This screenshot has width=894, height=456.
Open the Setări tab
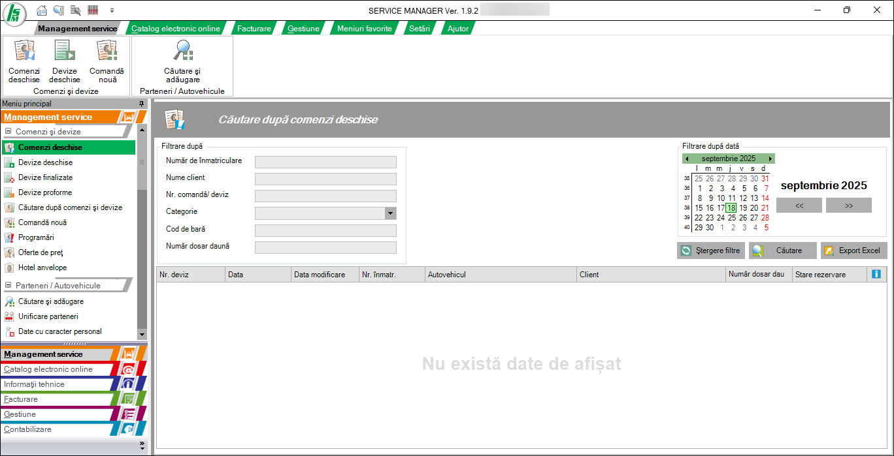[x=419, y=29]
